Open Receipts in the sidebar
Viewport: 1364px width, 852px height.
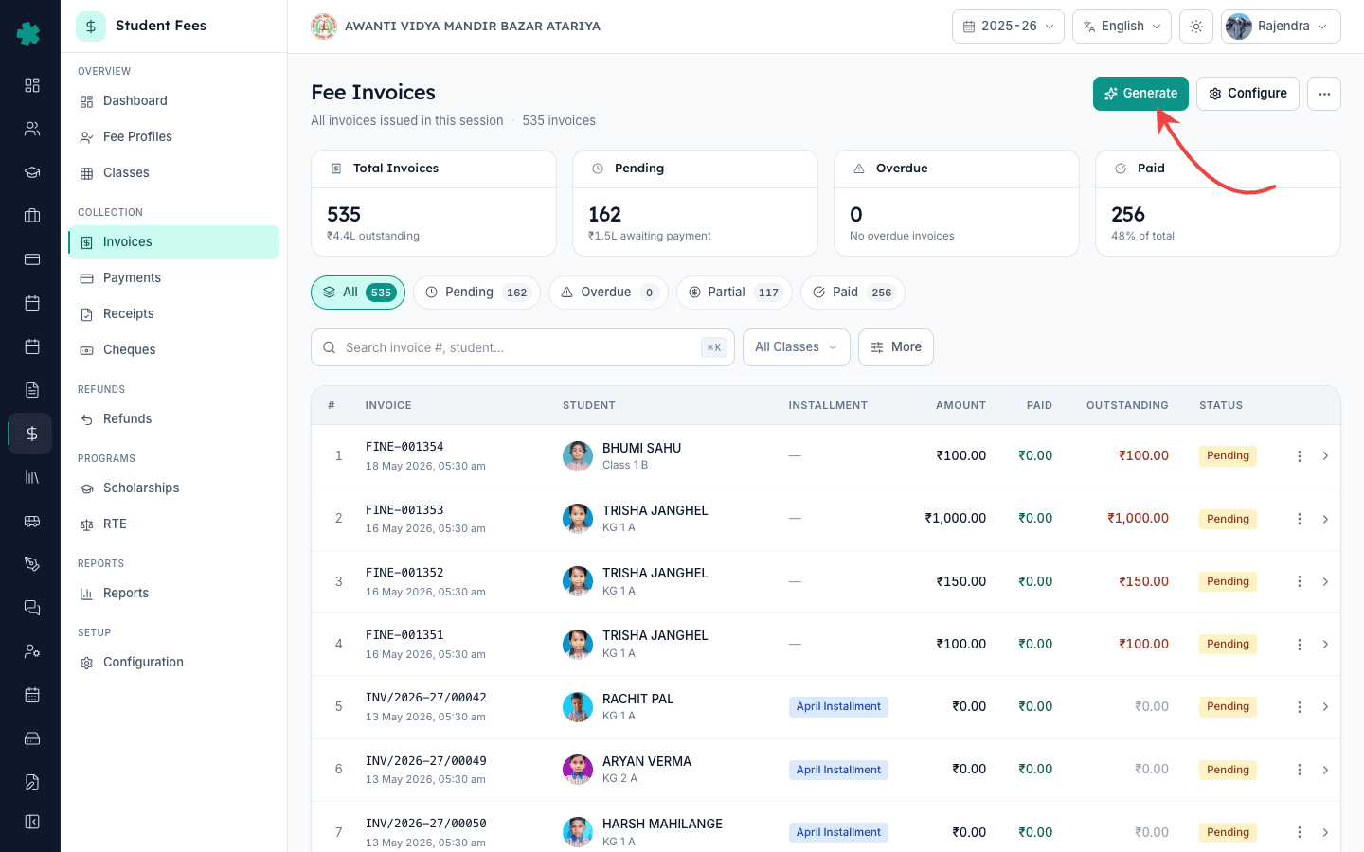click(173, 314)
